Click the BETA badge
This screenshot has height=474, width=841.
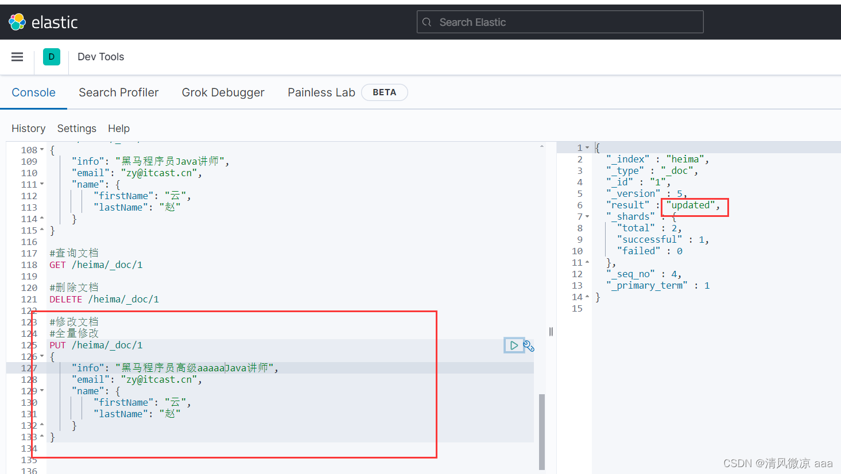click(385, 92)
